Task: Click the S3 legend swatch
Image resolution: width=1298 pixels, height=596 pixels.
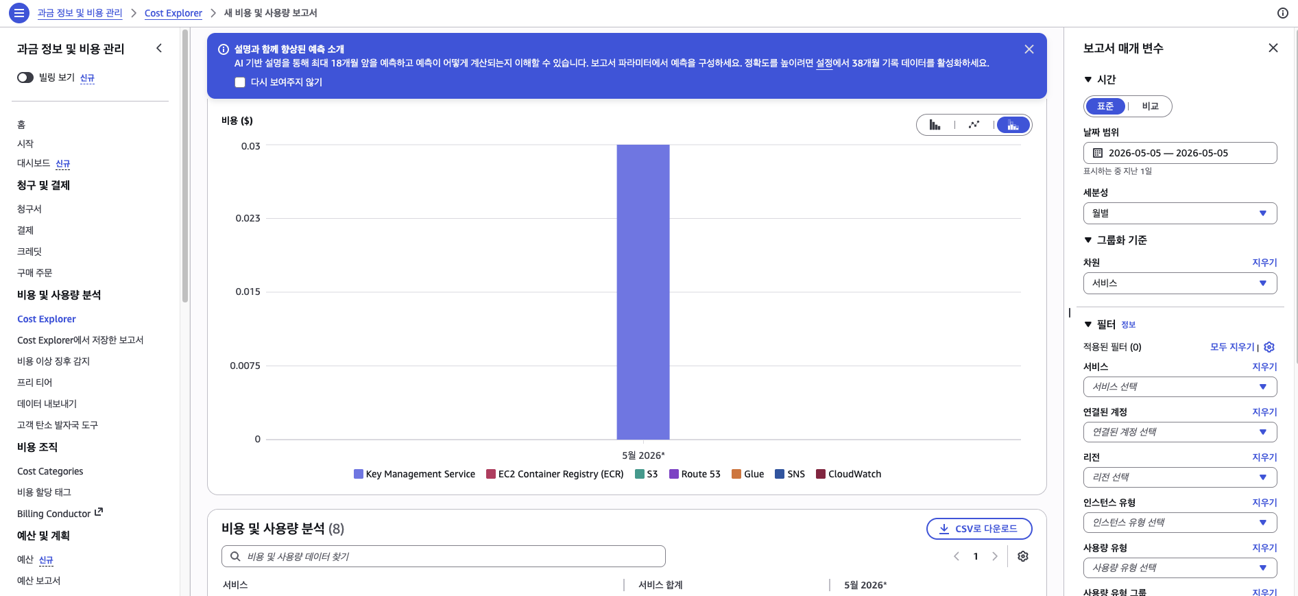Action: point(640,474)
